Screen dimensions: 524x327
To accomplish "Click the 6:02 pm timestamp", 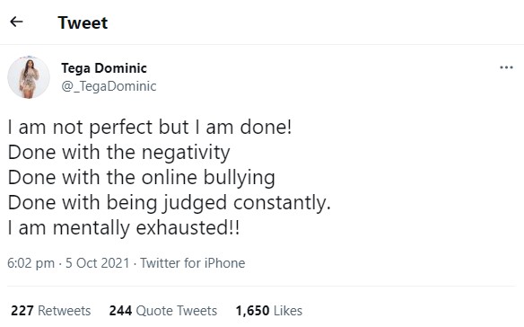I will (x=31, y=263).
